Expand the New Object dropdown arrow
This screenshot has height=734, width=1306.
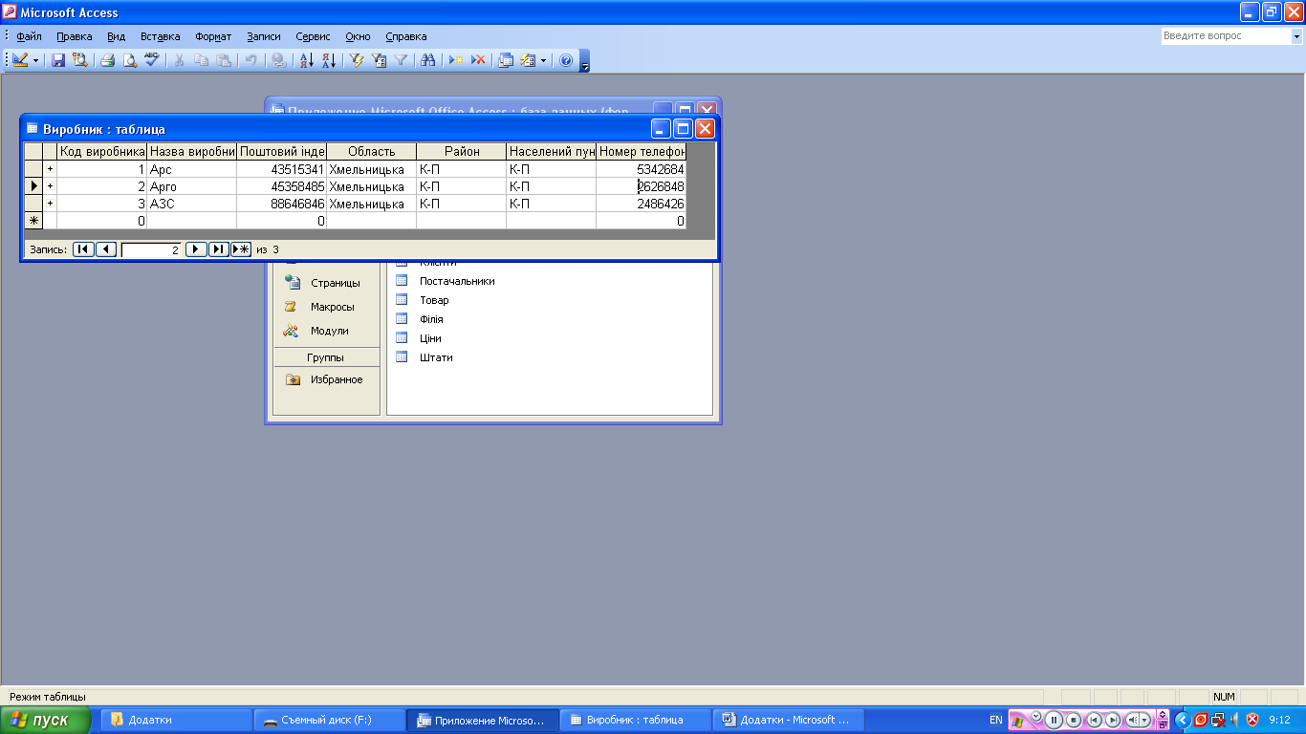544,59
